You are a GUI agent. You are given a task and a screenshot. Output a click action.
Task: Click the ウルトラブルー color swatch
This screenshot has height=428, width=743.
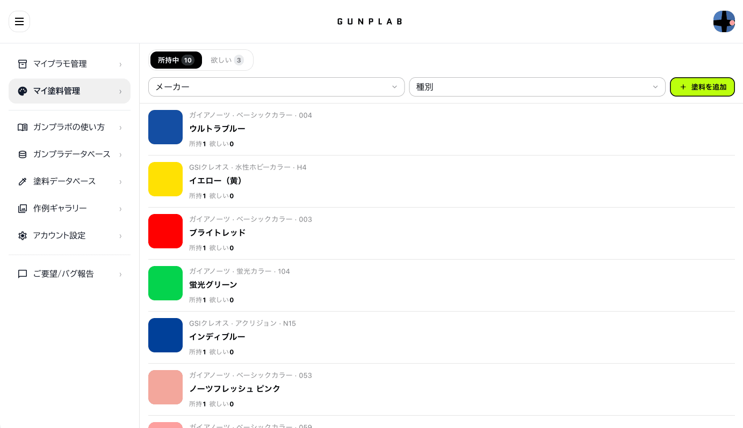[165, 127]
